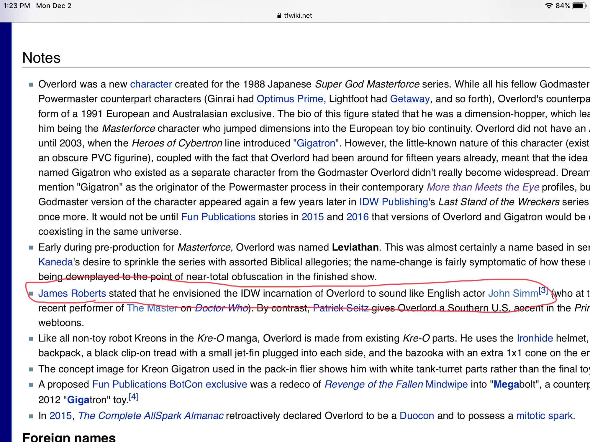
Task: Open the BotCon exclusive link
Action: tap(208, 385)
